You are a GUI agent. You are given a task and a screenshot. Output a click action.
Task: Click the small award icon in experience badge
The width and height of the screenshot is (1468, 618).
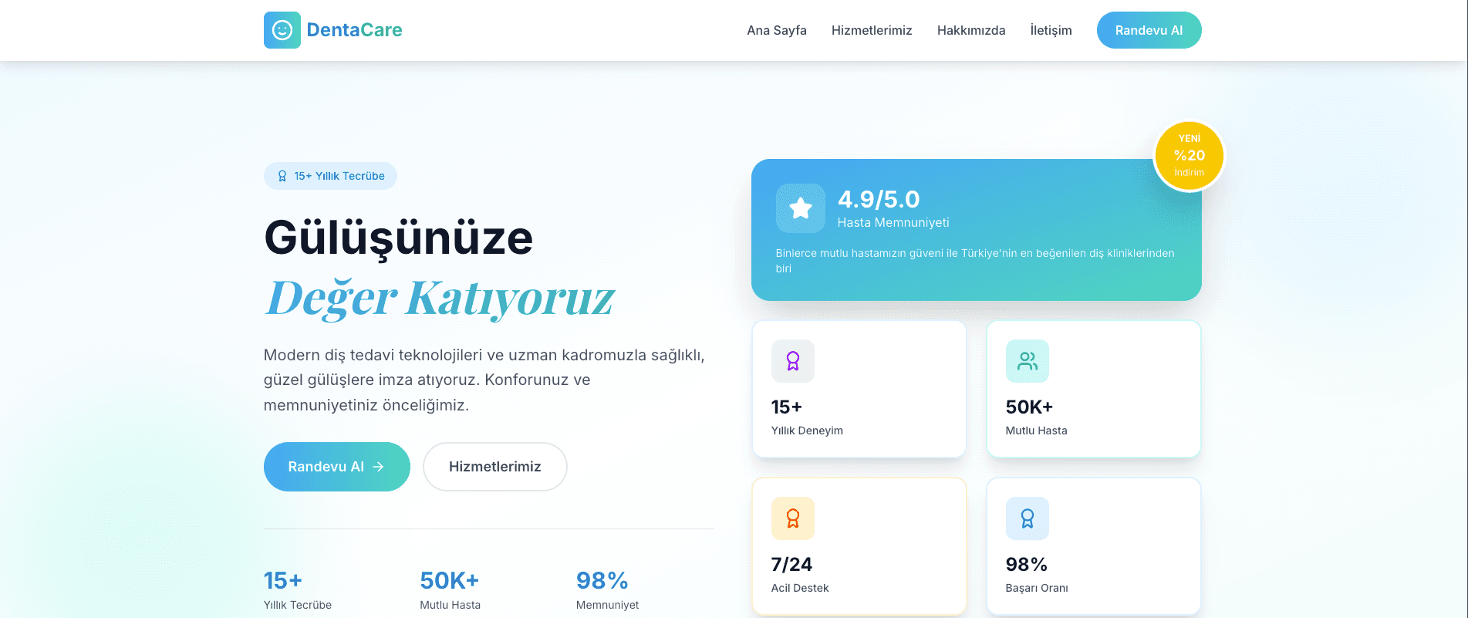click(282, 176)
